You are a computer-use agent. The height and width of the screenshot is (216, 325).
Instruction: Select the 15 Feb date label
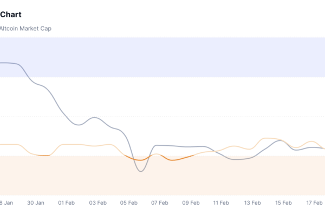click(x=284, y=203)
